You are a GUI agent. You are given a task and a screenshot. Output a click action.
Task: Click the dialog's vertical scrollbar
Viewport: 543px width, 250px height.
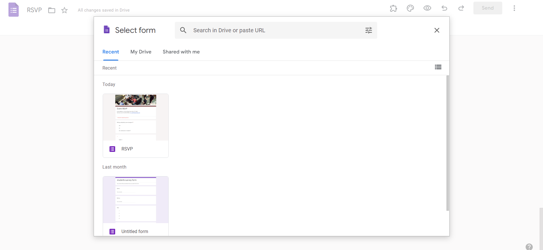pos(448,143)
